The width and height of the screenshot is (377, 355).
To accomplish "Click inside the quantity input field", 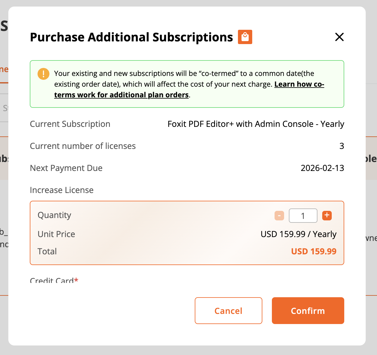I will 303,215.
